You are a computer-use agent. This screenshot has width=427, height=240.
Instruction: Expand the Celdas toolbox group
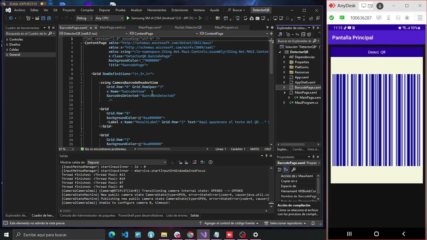point(7,49)
